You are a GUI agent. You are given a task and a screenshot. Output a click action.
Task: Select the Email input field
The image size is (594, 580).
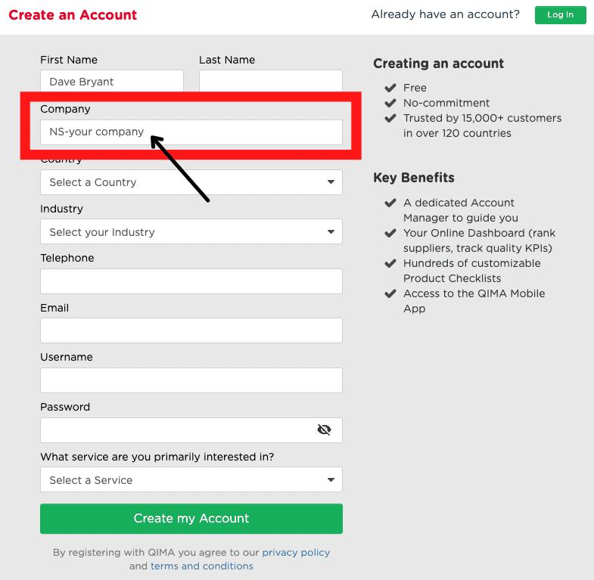[x=191, y=330]
